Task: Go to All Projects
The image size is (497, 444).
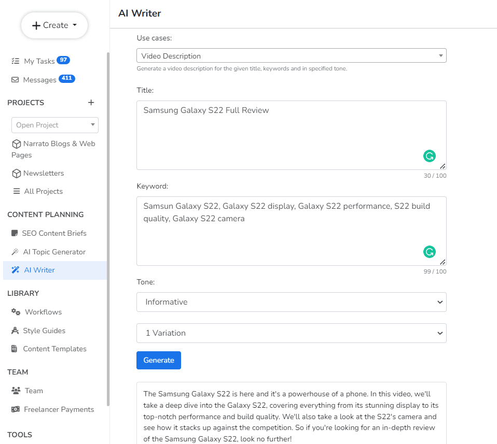Action: (44, 191)
